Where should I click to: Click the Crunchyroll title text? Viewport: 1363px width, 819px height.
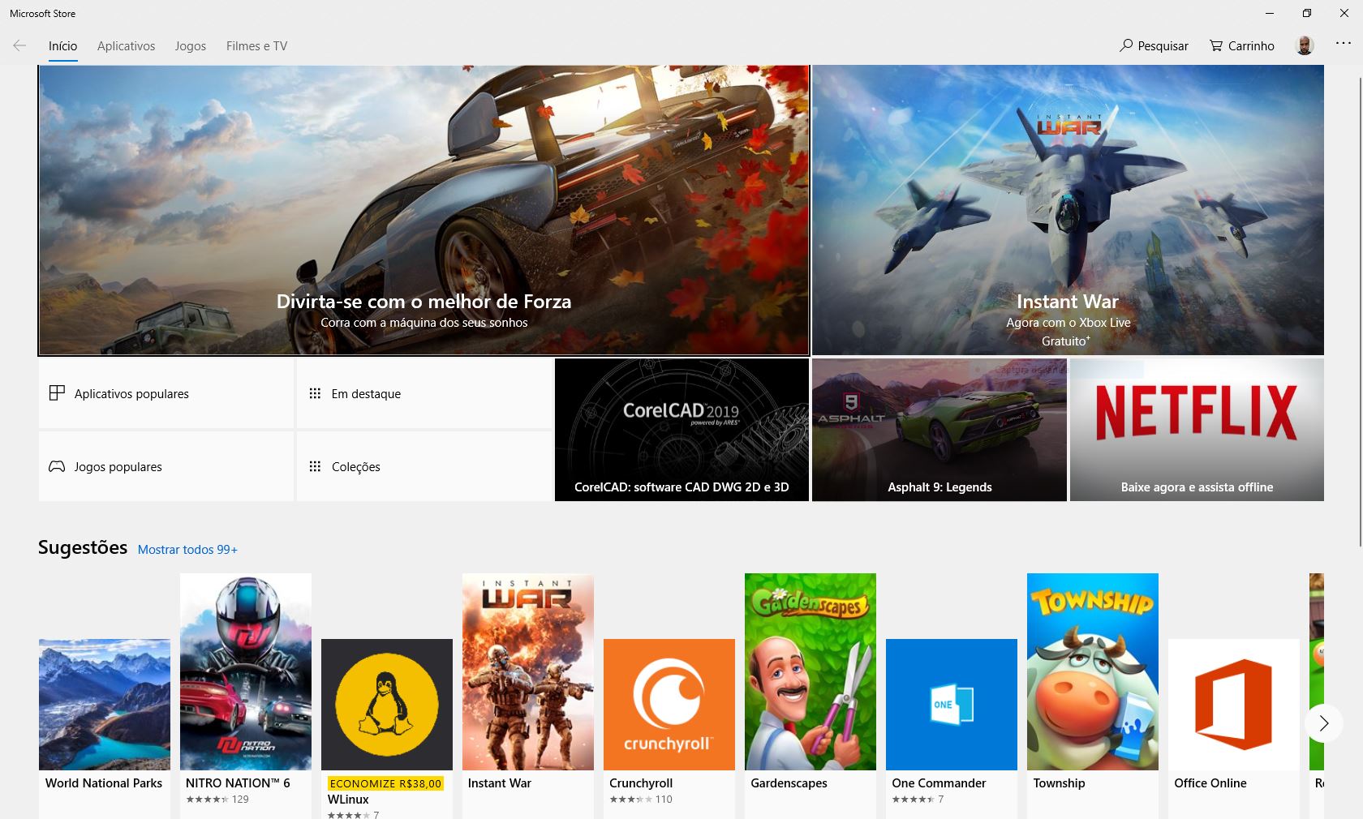coord(641,783)
